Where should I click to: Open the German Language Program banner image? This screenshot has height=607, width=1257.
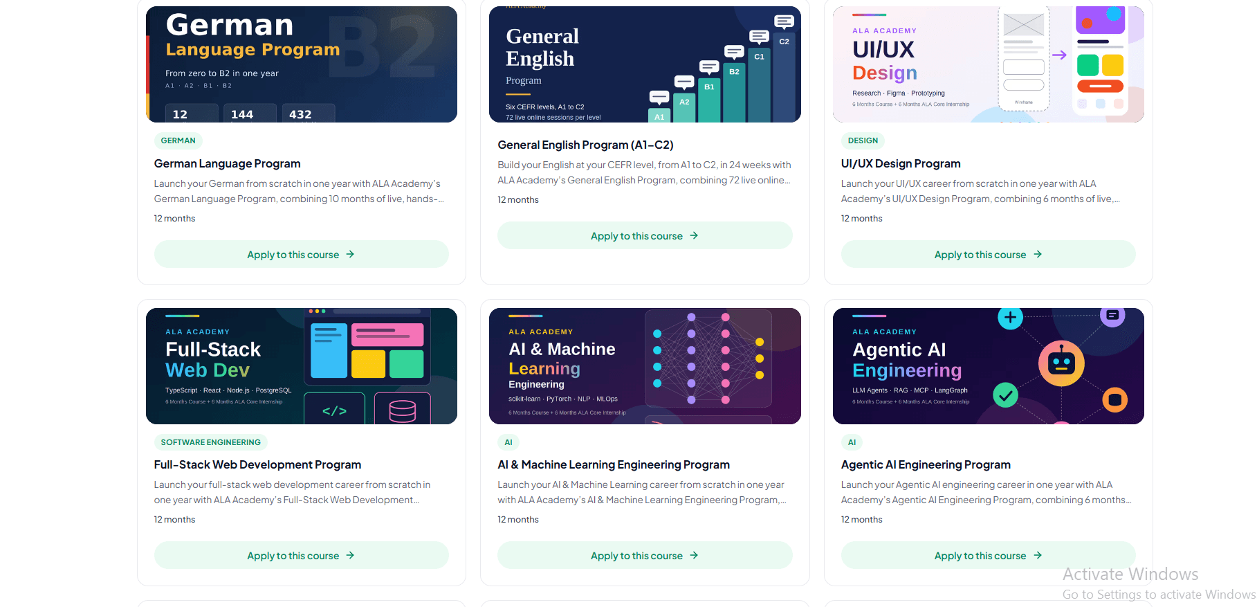[x=302, y=64]
